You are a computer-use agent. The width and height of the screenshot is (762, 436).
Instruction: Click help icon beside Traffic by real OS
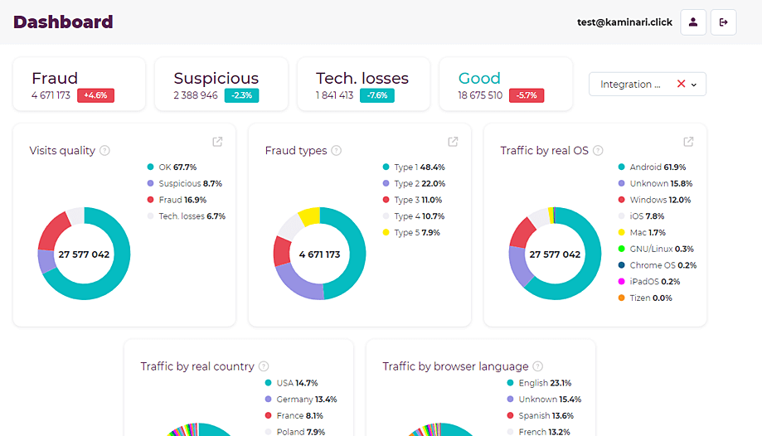(598, 151)
